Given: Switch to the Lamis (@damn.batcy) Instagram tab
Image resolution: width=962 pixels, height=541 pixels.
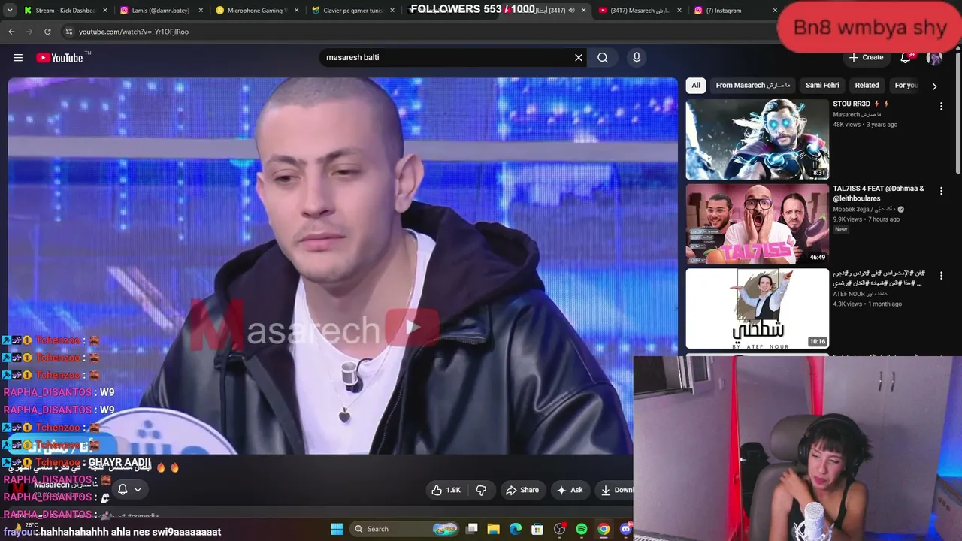Looking at the screenshot, I should (x=162, y=11).
